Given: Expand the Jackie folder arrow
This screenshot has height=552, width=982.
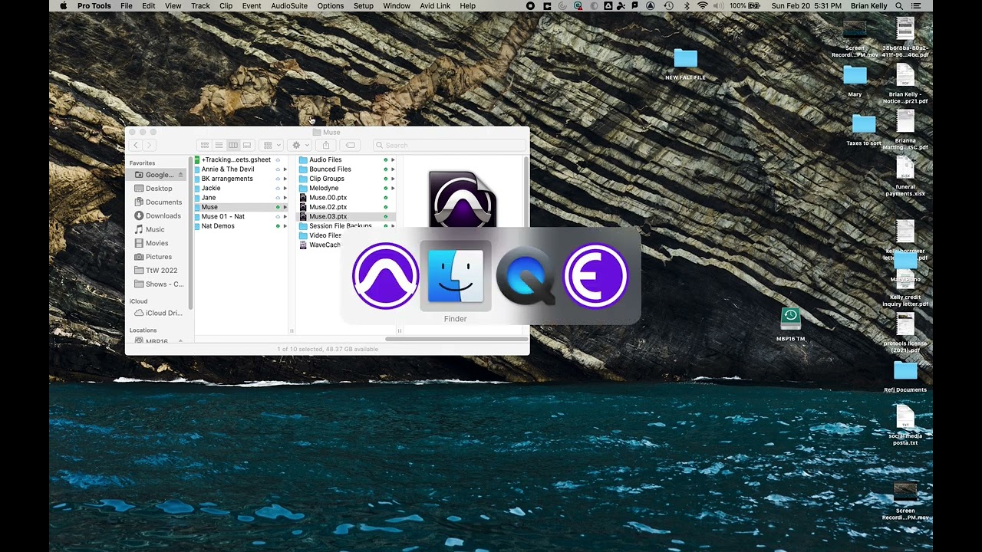Looking at the screenshot, I should (285, 188).
